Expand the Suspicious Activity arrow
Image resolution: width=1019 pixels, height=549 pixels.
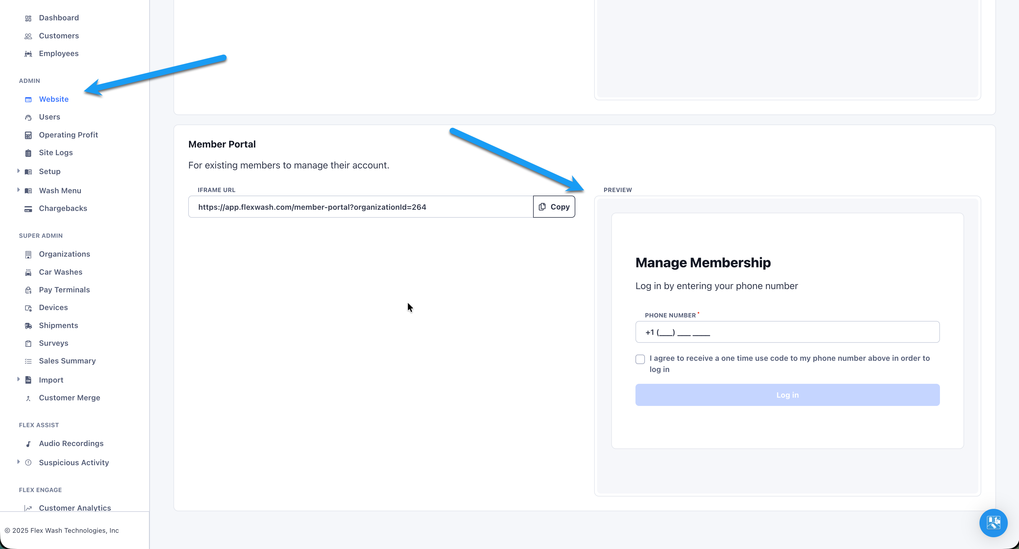click(18, 462)
